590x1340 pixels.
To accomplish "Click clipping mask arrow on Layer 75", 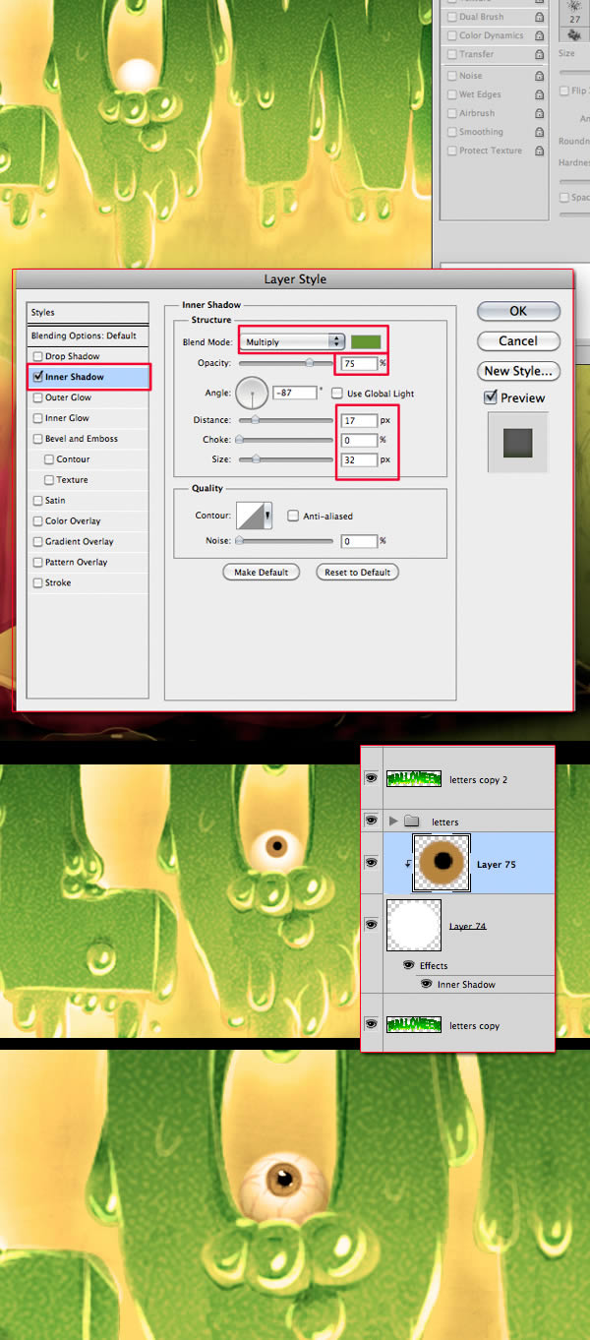I will [x=407, y=866].
